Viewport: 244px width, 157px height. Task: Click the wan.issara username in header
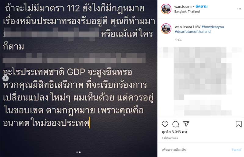click(x=183, y=7)
